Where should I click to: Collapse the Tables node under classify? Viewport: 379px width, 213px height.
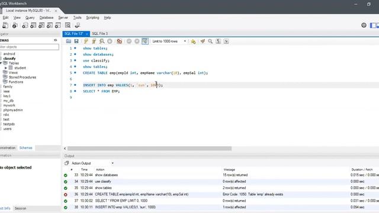click(1, 63)
